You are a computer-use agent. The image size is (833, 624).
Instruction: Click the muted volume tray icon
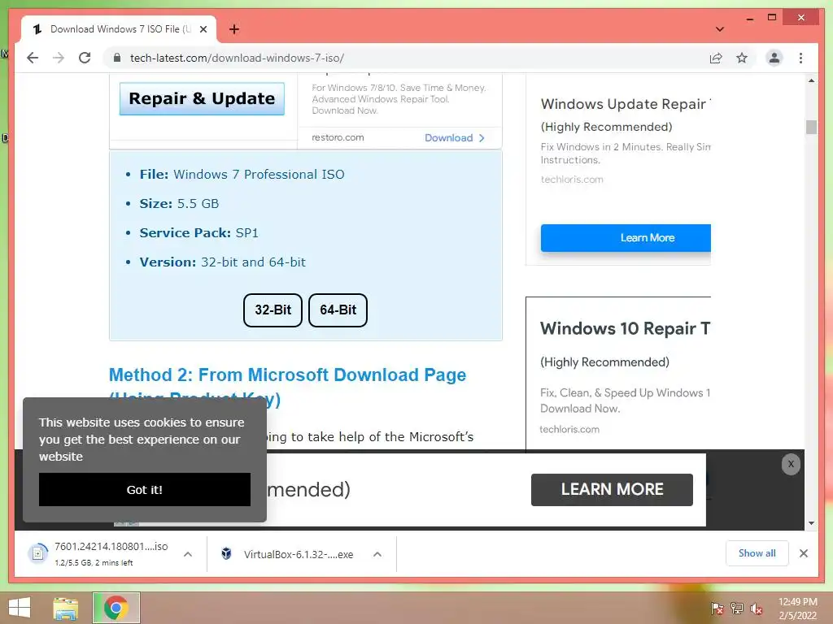coord(757,609)
